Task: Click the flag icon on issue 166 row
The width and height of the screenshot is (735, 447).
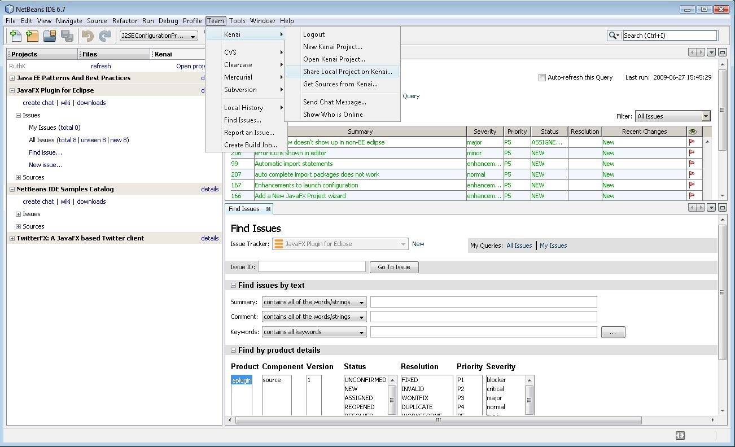Action: pyautogui.click(x=692, y=196)
